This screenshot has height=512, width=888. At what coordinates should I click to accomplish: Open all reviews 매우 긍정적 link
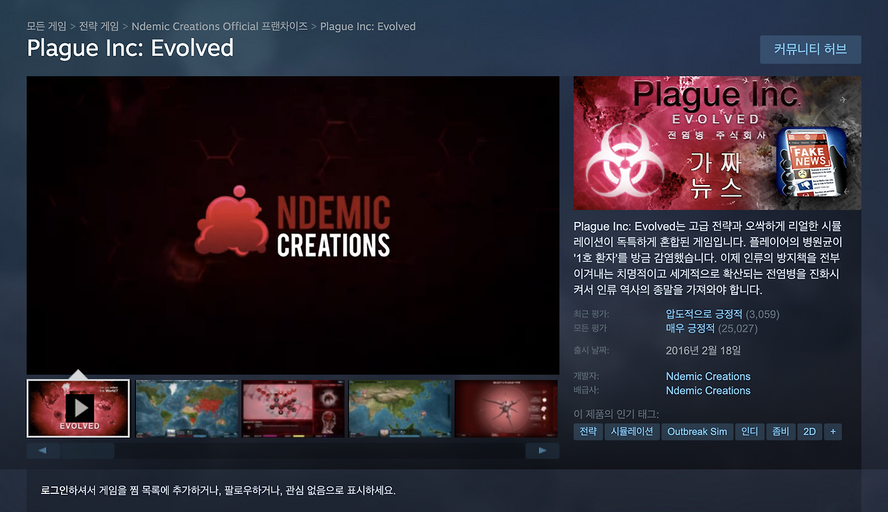pyautogui.click(x=690, y=328)
